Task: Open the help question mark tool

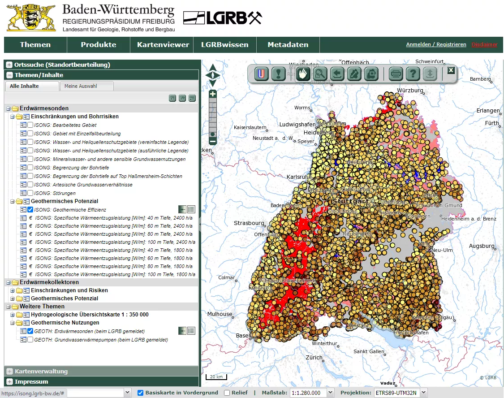Action: tap(413, 74)
